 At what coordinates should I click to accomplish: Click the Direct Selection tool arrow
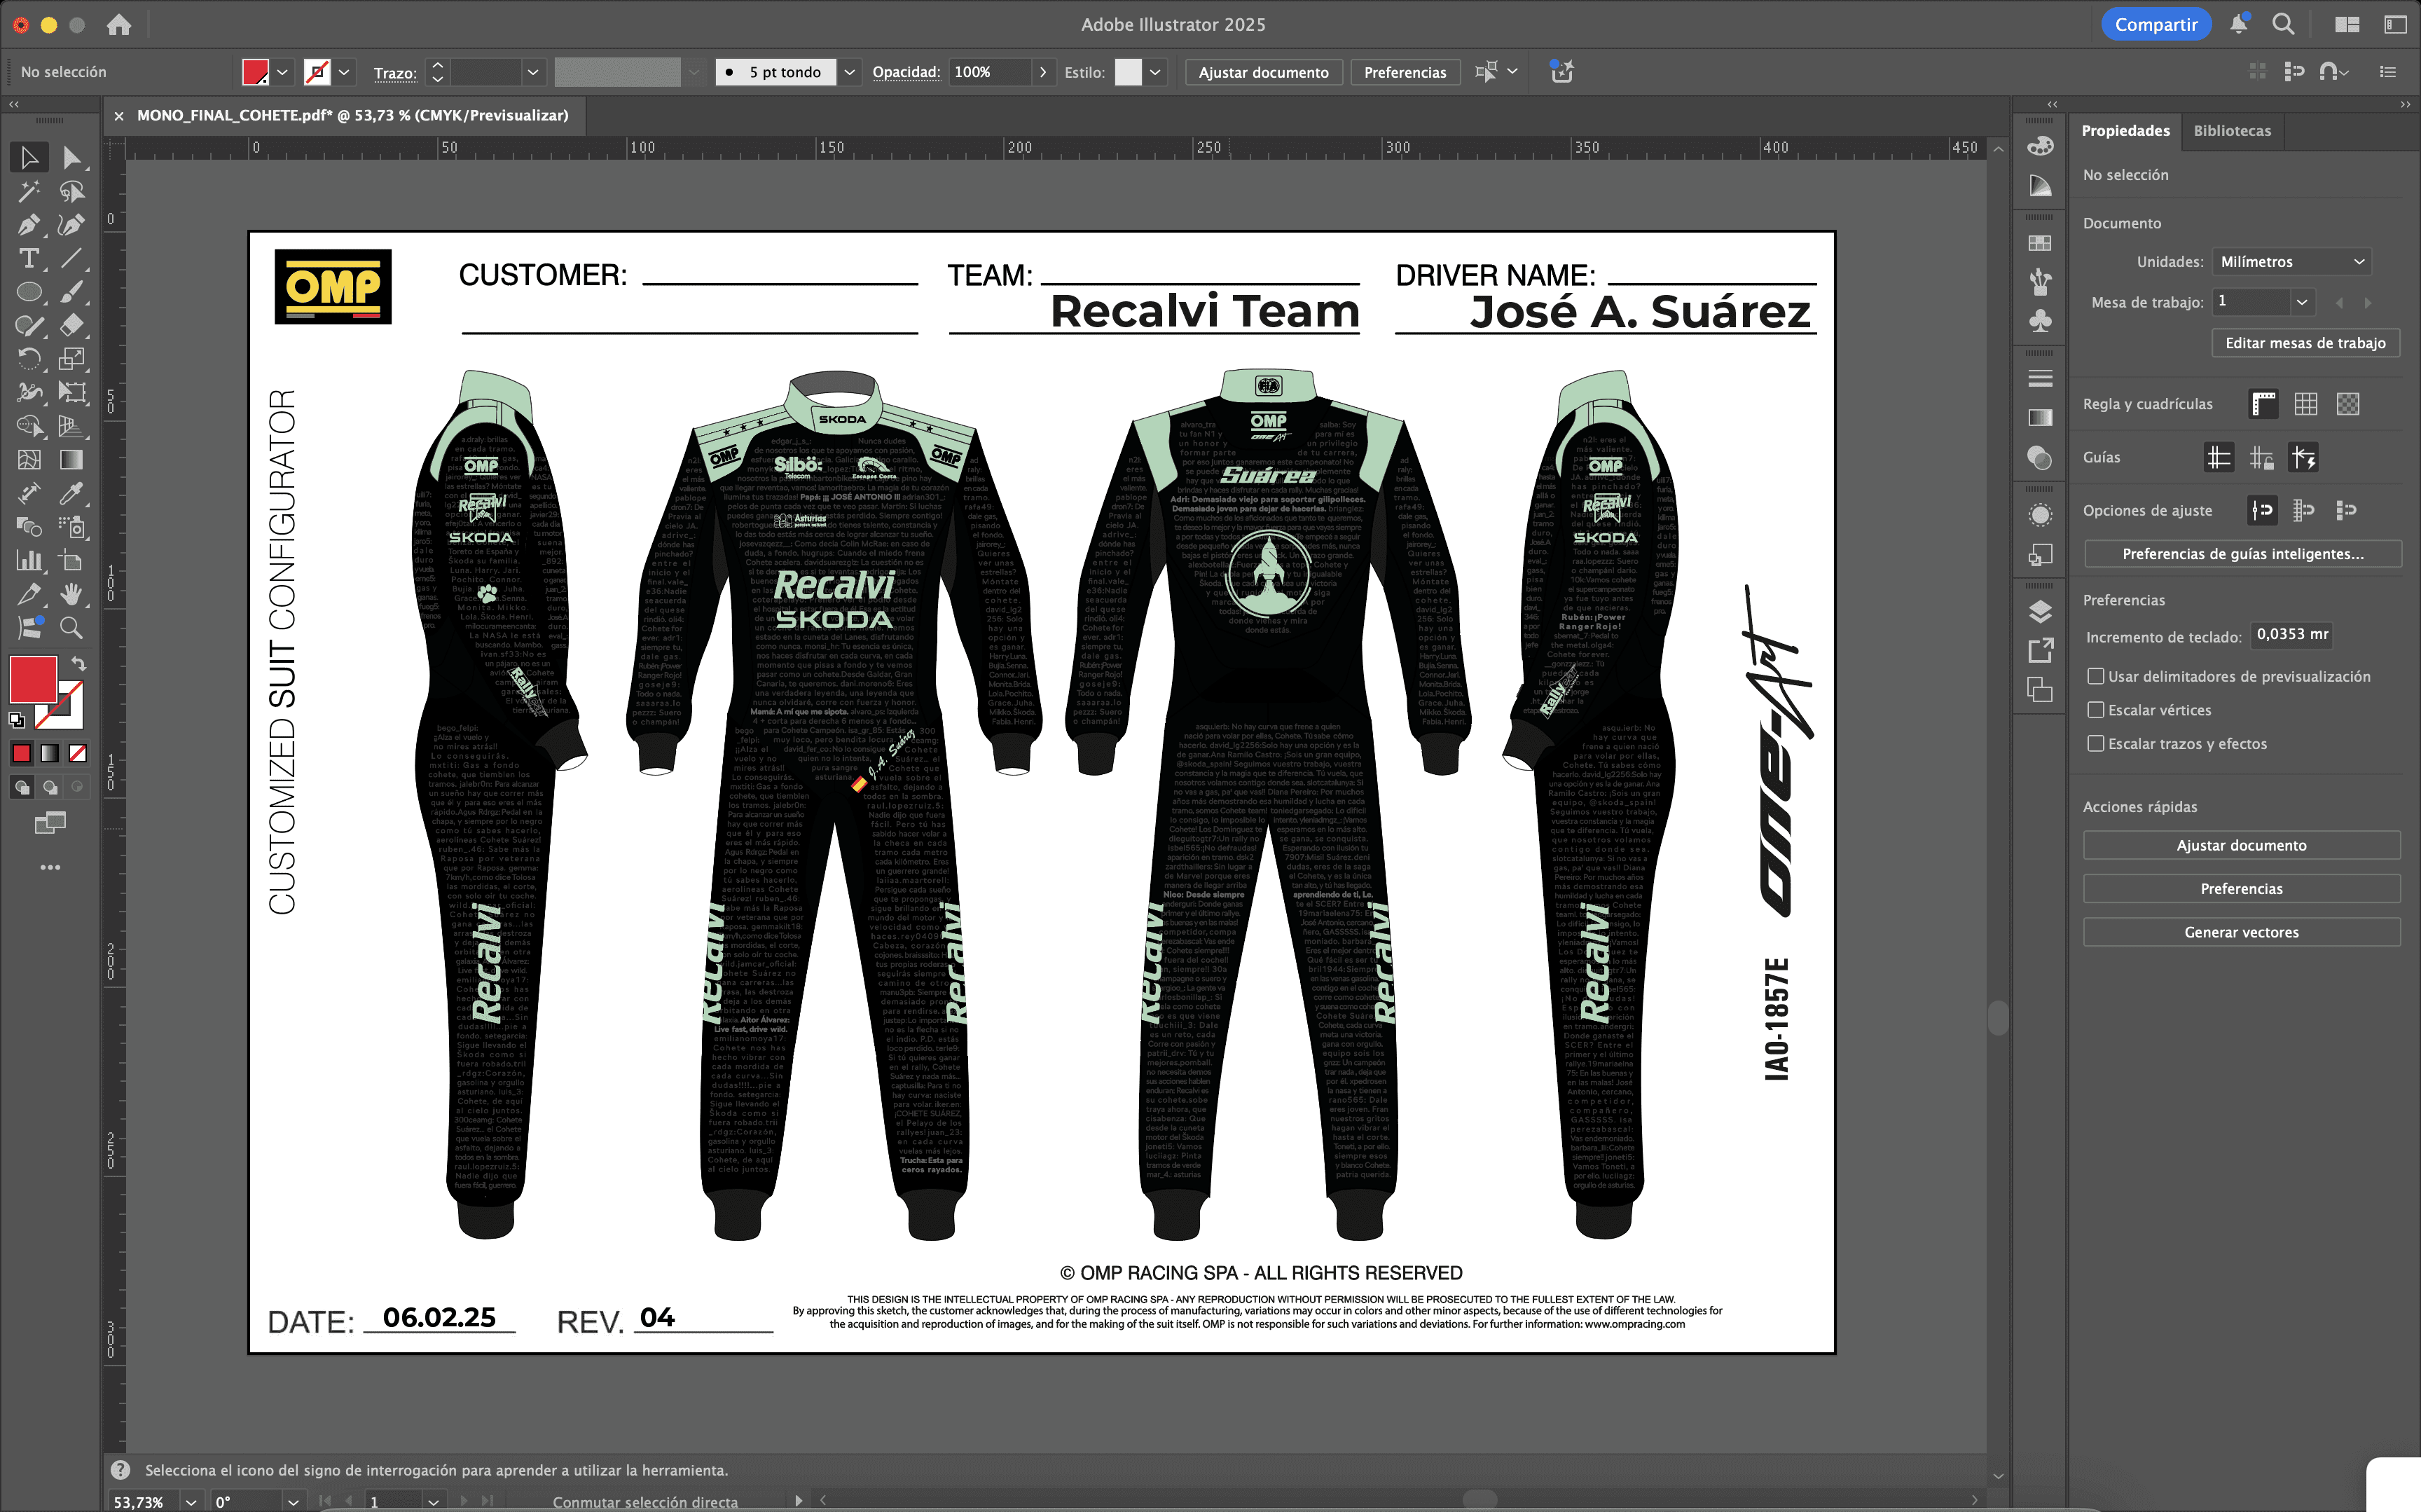click(71, 158)
